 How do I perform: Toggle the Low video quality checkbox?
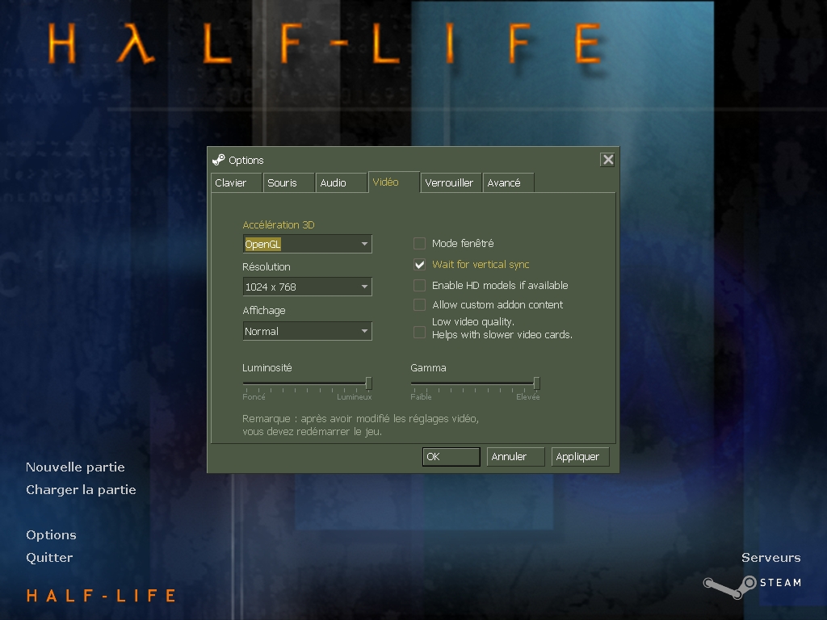(x=419, y=332)
